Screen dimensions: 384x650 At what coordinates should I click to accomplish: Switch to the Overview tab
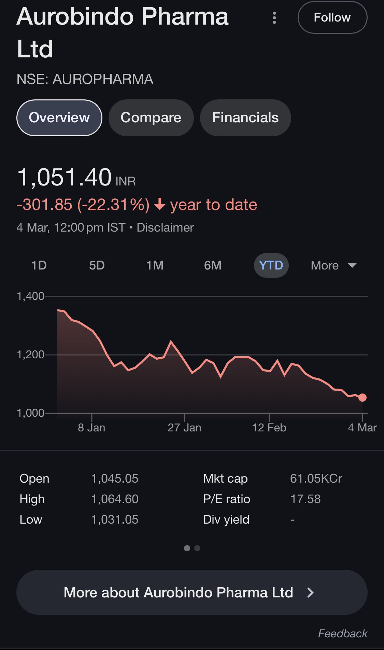click(x=59, y=118)
